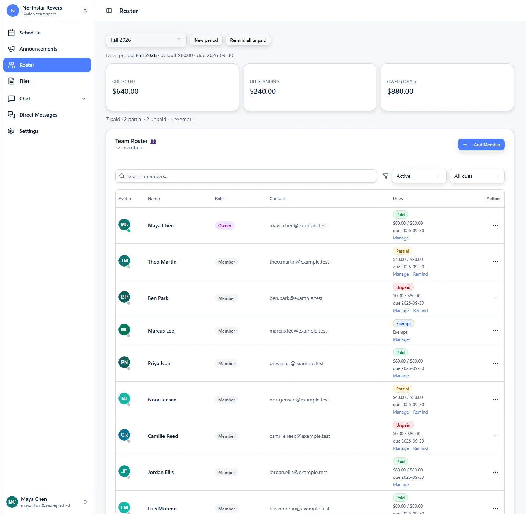The image size is (526, 514).
Task: Open actions menu for Maya Chen row
Action: 496,225
